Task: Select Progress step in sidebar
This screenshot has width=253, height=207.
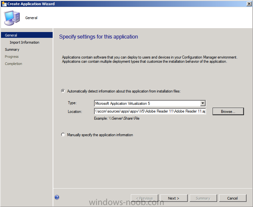Action: [x=12, y=57]
